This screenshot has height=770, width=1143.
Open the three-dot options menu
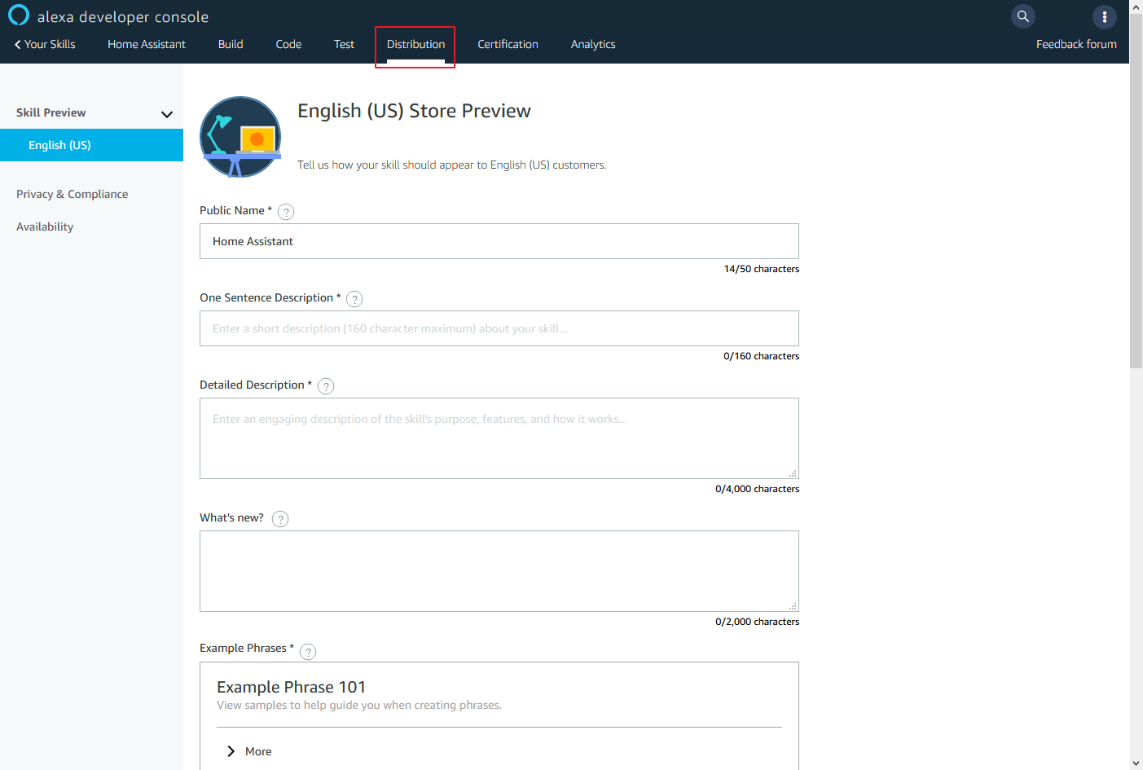pyautogui.click(x=1105, y=16)
